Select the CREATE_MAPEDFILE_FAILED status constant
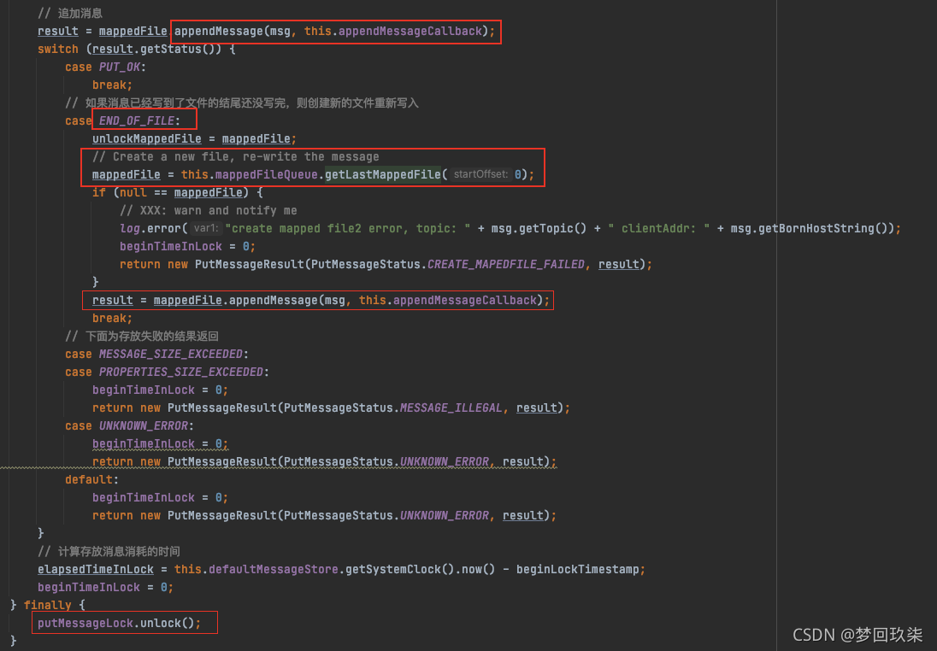This screenshot has height=651, width=937. click(506, 264)
